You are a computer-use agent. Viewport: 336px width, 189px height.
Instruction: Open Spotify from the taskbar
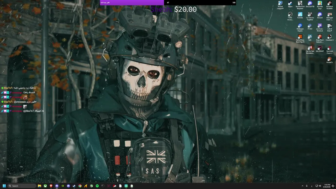(x=97, y=186)
